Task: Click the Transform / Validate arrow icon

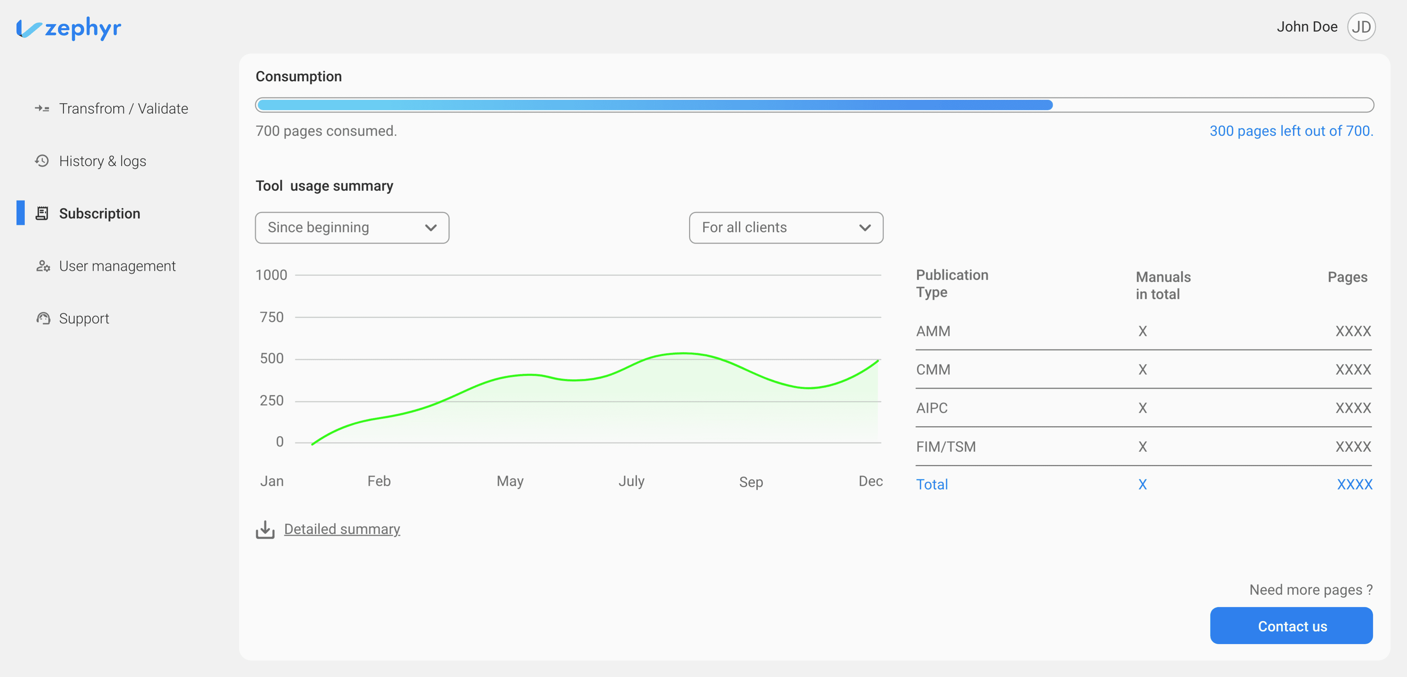Action: (x=42, y=108)
